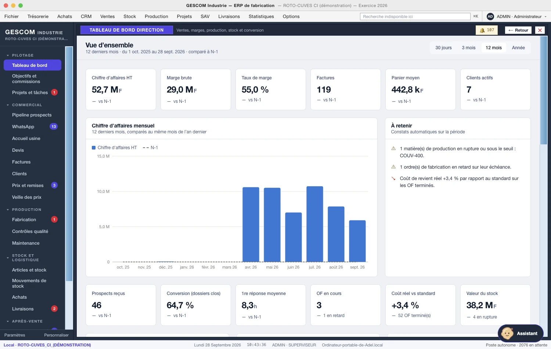Toggle the Chiffre d'affaires HT legend series

(114, 148)
